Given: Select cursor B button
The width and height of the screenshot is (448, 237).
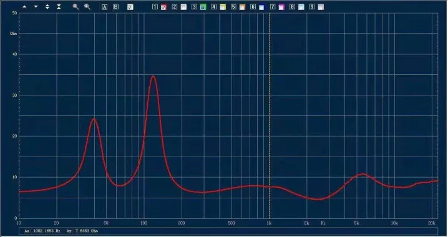Looking at the screenshot, I should 115,7.
